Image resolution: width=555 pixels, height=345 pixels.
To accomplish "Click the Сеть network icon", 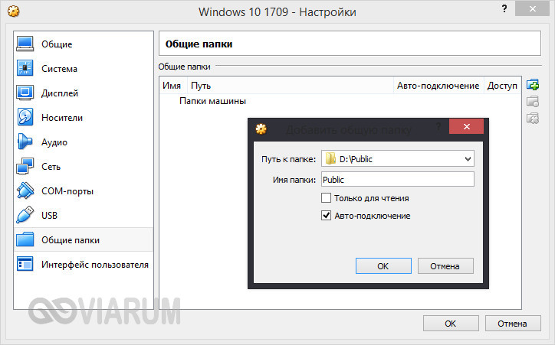I will tap(25, 166).
